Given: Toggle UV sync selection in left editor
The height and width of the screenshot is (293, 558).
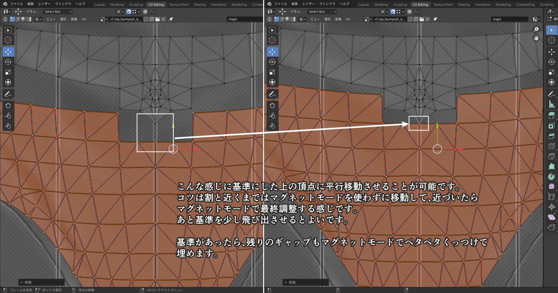Looking at the screenshot, I should tap(5, 19).
